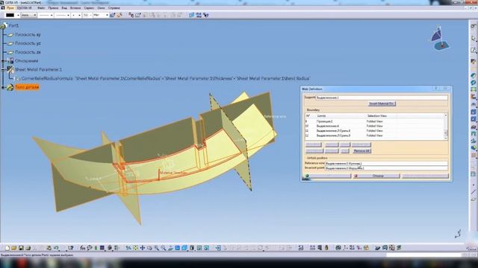Click the Invariant point input field
This screenshot has height=268, width=478.
pyautogui.click(x=386, y=167)
